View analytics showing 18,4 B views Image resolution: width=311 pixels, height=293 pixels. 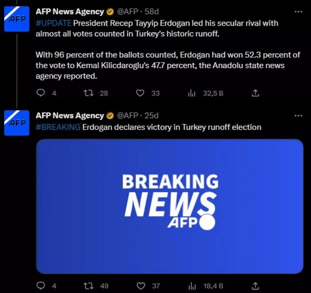(x=192, y=286)
